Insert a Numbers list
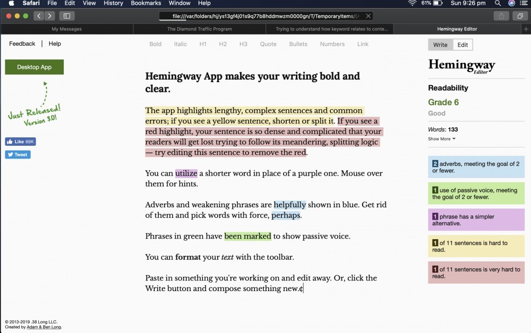The image size is (531, 333). coord(332,44)
